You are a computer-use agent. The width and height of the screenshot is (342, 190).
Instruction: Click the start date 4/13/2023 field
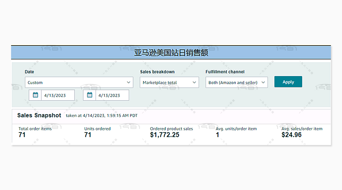(58, 95)
